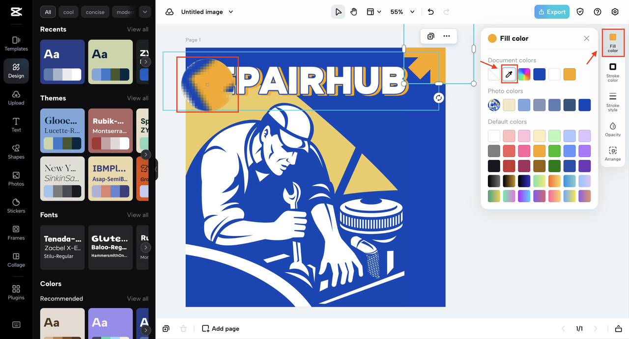Show more Fonts with arrow
Image resolution: width=629 pixels, height=339 pixels.
point(145,247)
